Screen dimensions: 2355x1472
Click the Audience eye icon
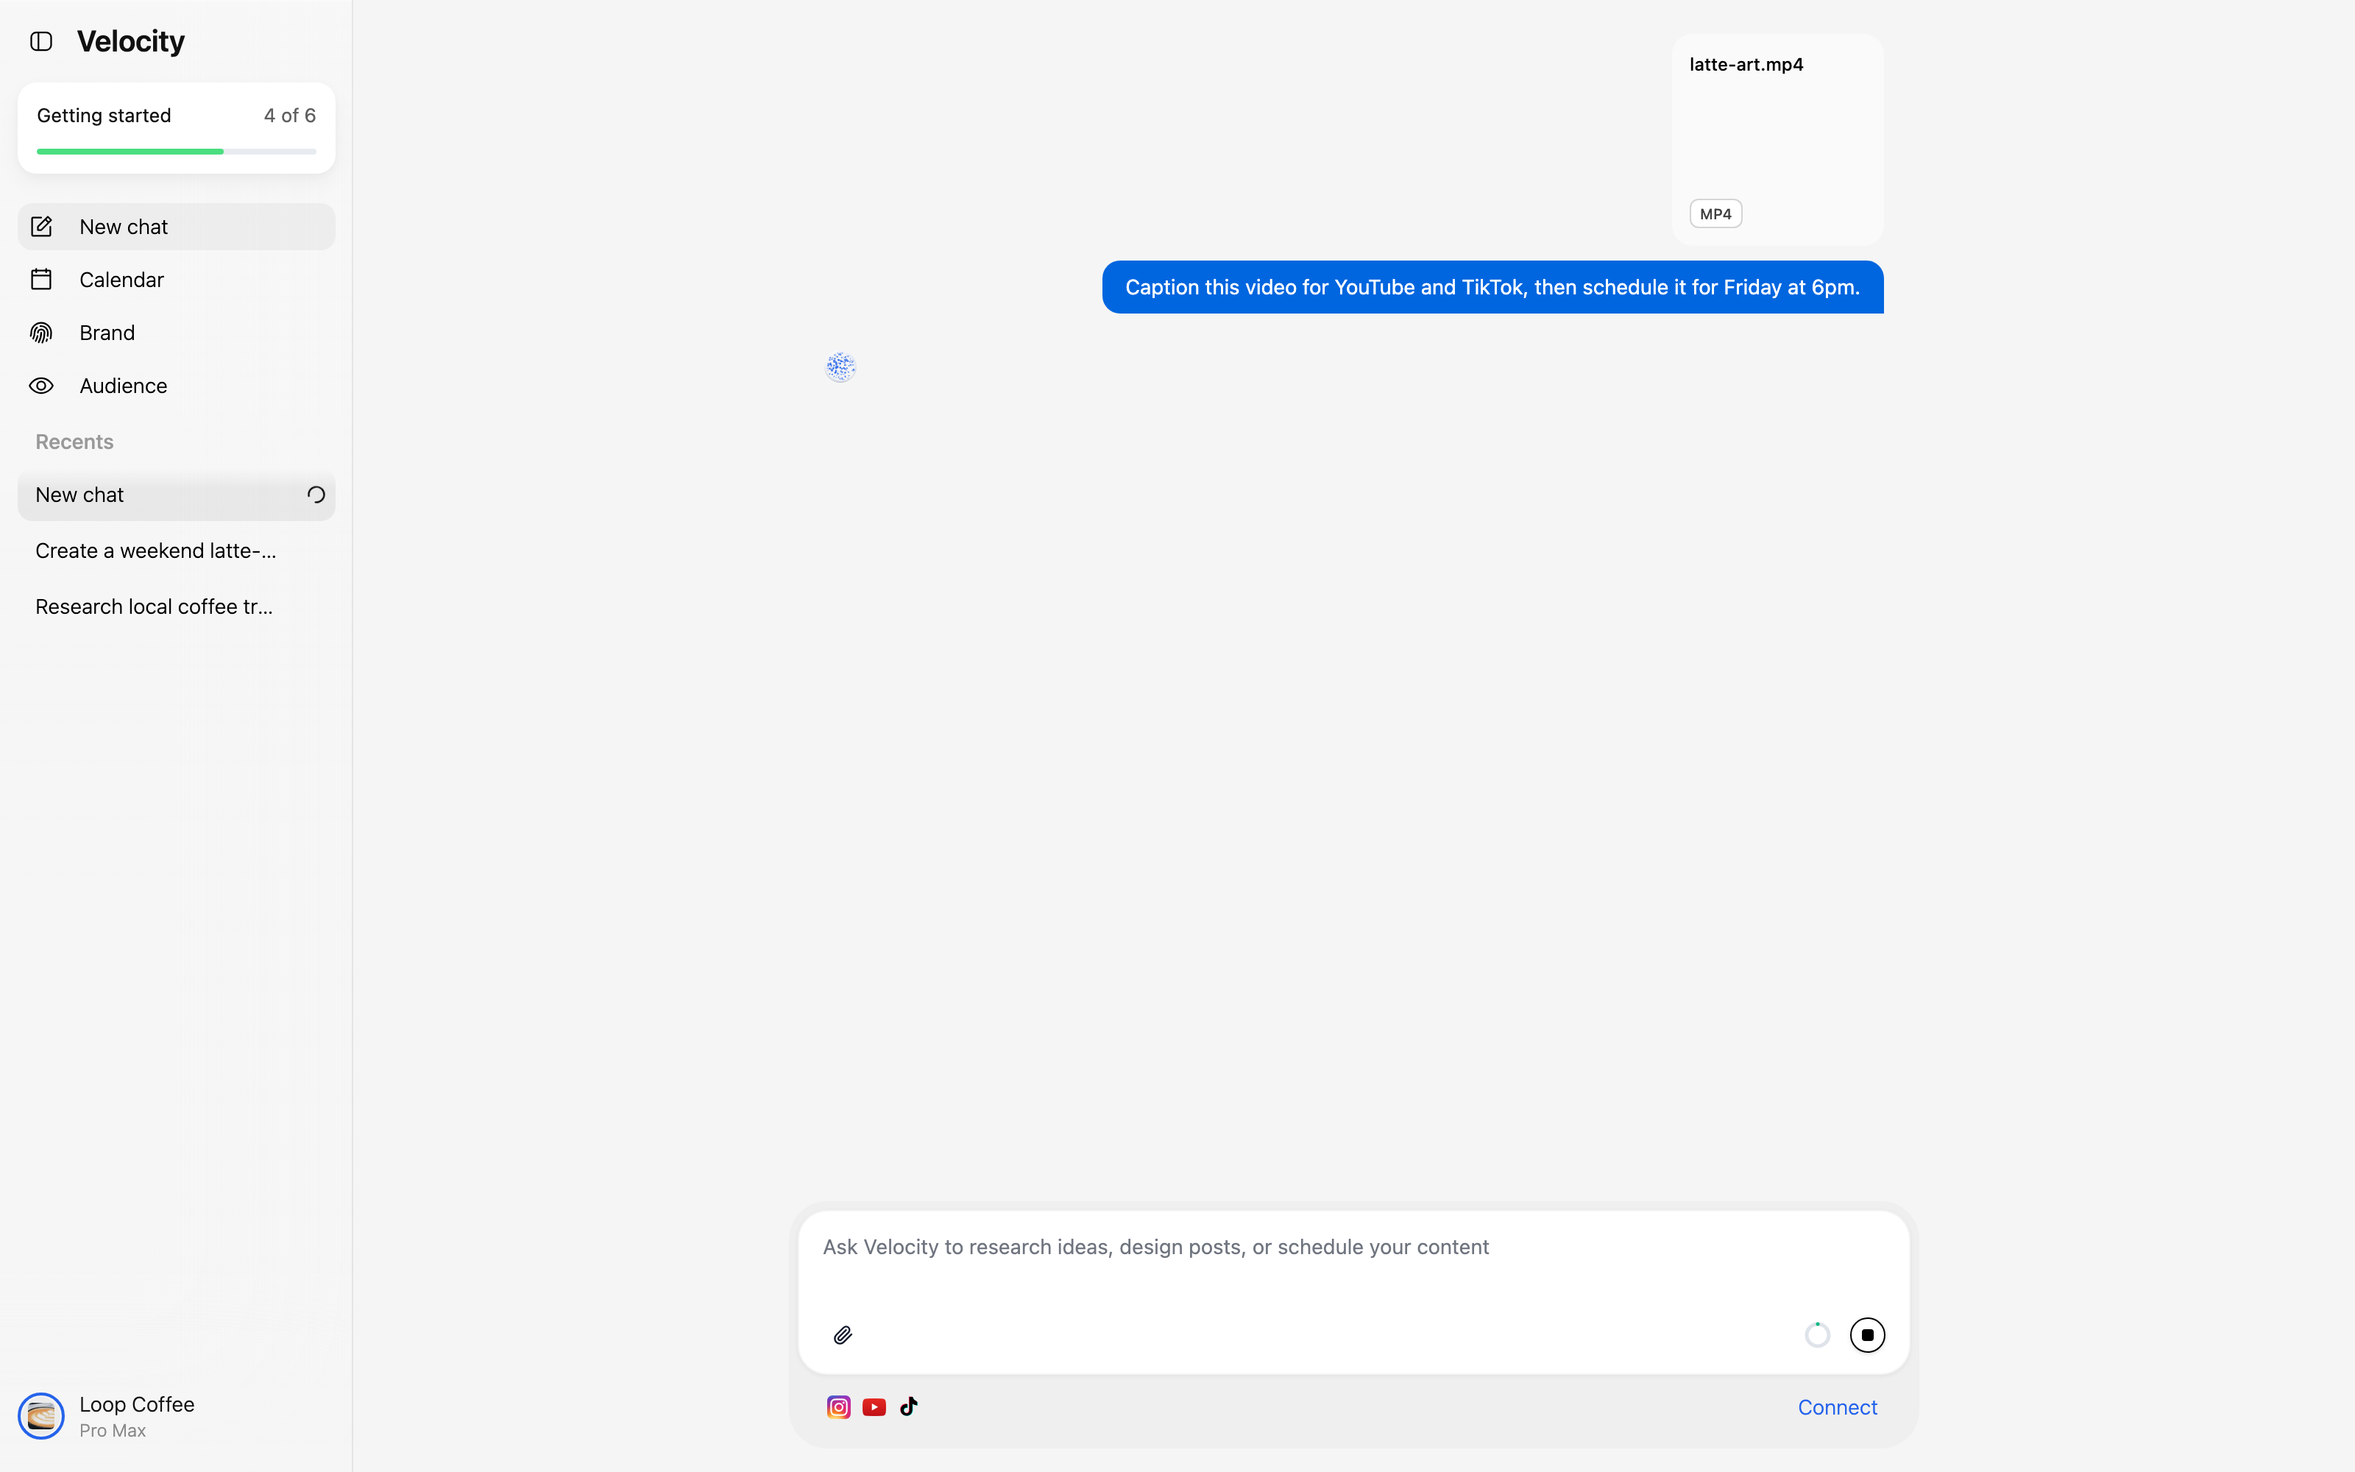tap(41, 386)
